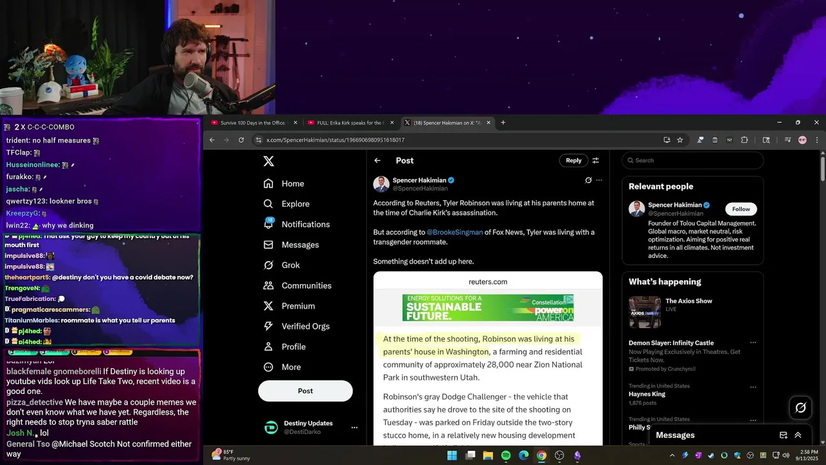Screen dimensions: 826x465
Task: Bookmark this page with star icon
Action: coord(680,140)
